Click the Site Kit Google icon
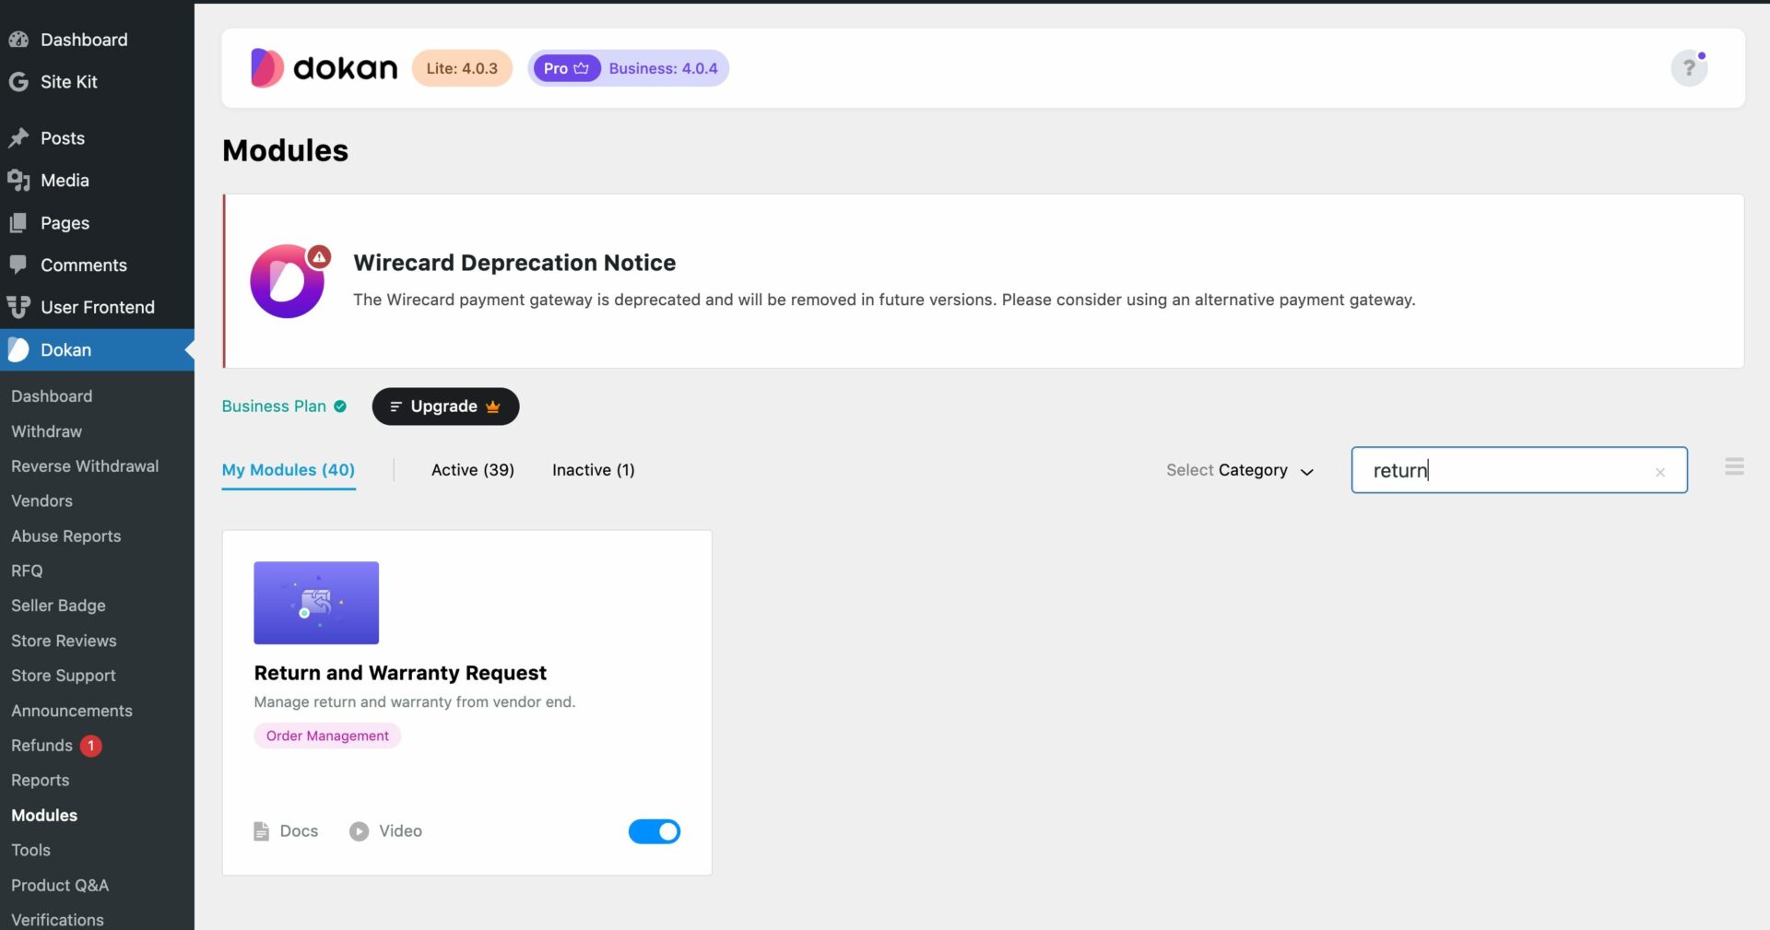1770x930 pixels. point(18,82)
